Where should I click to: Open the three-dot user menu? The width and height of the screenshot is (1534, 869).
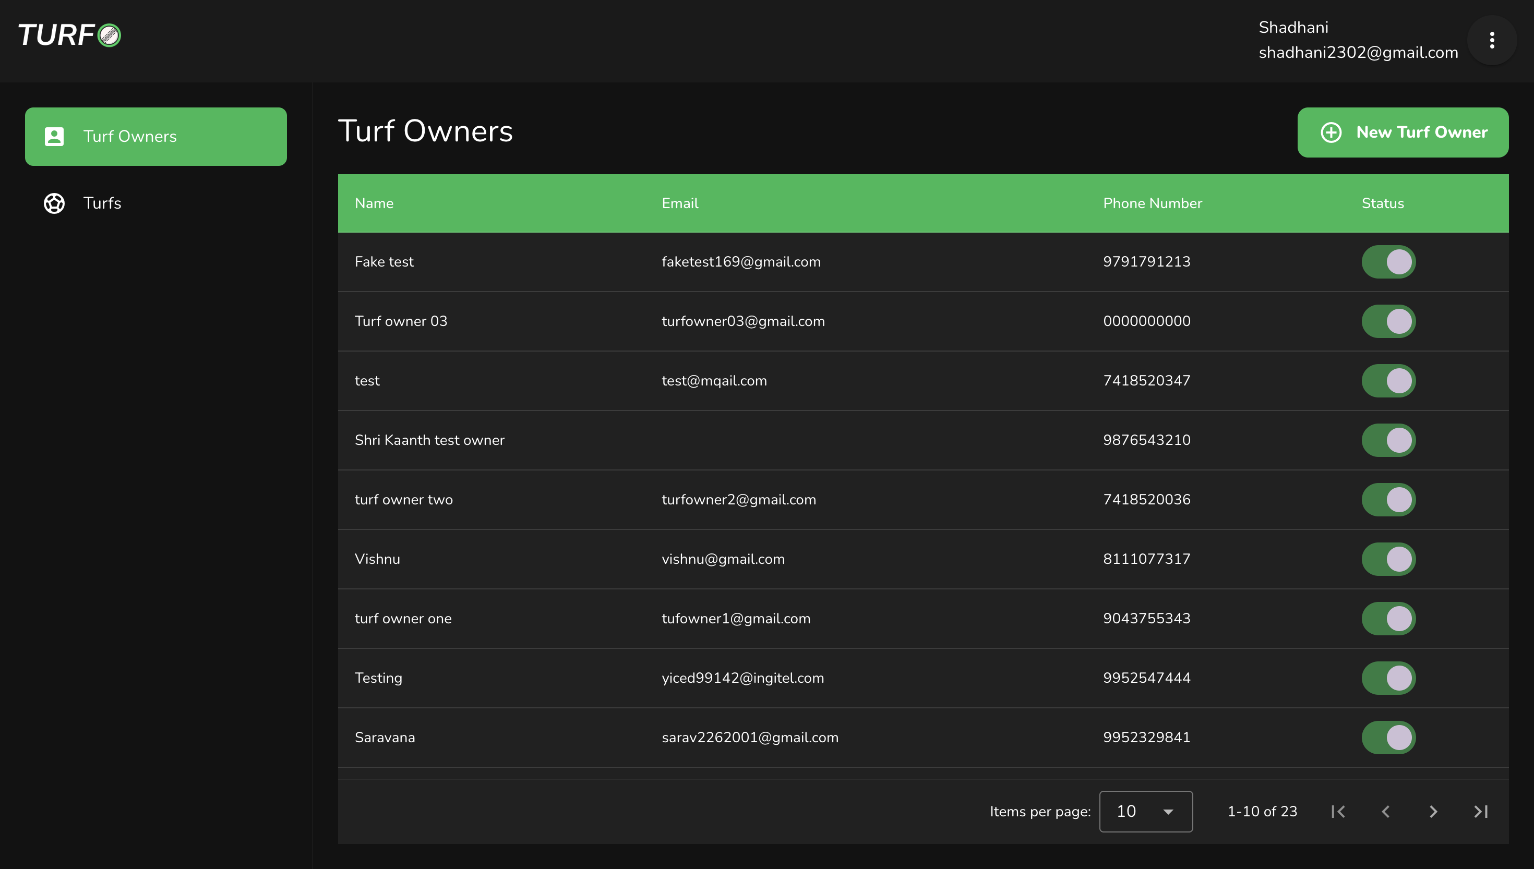(x=1491, y=40)
